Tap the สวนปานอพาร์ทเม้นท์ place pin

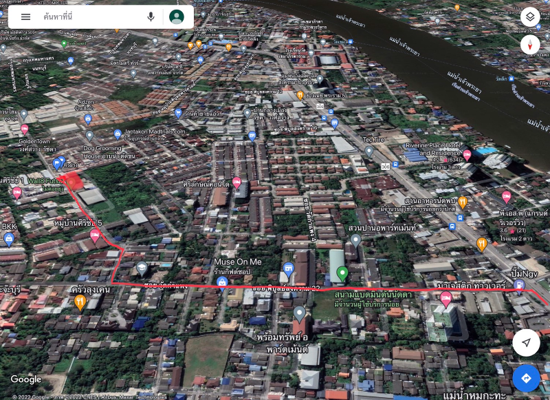(355, 240)
